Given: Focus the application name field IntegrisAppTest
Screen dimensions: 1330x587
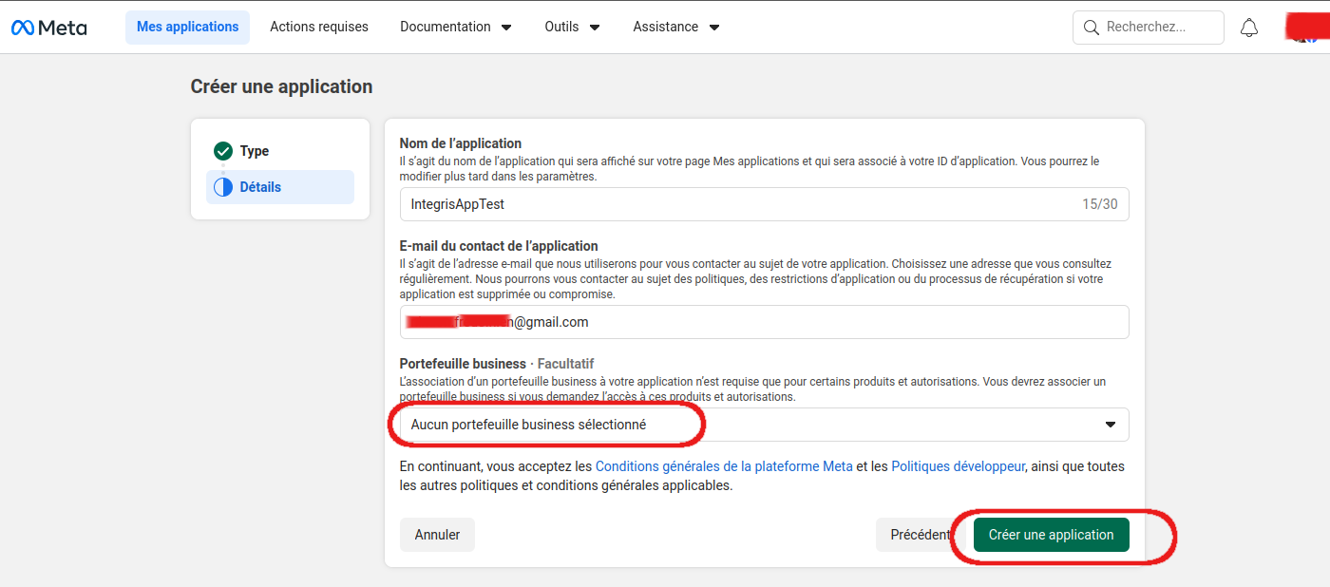Looking at the screenshot, I should click(764, 204).
